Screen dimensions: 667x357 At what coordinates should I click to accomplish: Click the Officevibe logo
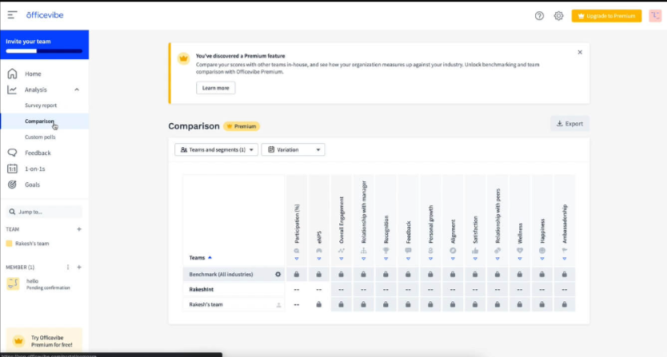click(45, 15)
